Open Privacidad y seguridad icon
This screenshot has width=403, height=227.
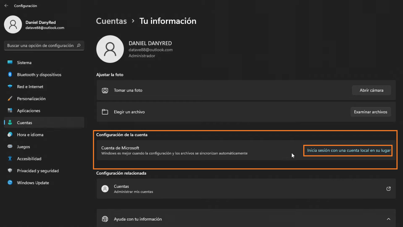point(10,171)
